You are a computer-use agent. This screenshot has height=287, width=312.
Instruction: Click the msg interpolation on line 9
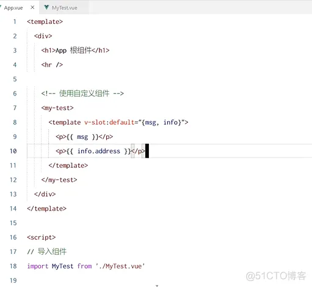click(x=82, y=137)
